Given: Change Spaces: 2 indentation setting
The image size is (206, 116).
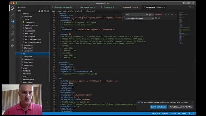Looking at the screenshot, I should click(166, 113).
